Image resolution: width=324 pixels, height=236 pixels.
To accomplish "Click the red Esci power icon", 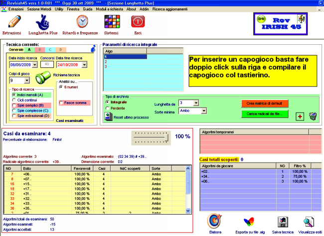I will [138, 21].
